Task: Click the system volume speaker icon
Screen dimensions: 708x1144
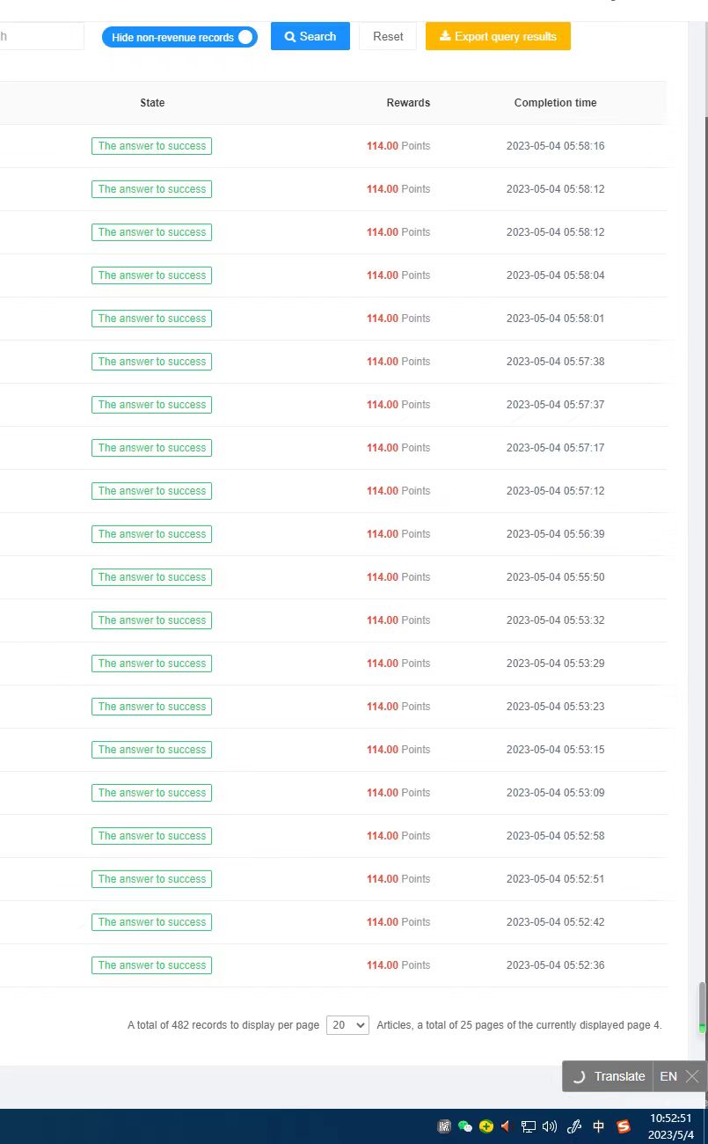Action: coord(550,1126)
